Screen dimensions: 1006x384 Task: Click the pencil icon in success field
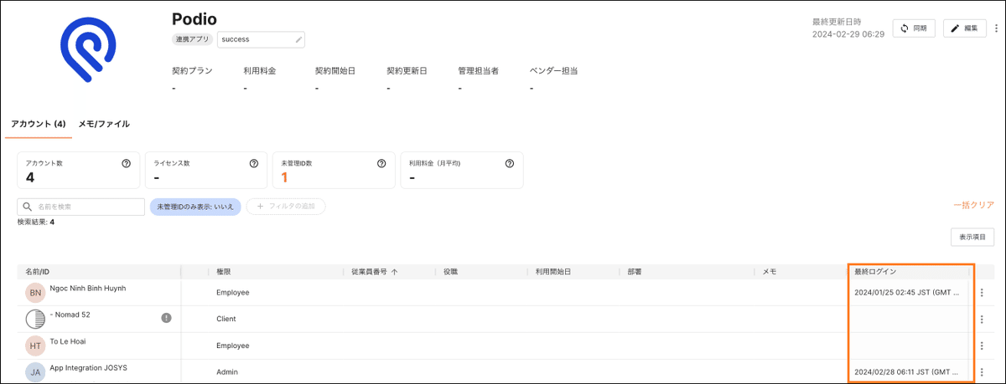[x=298, y=39]
